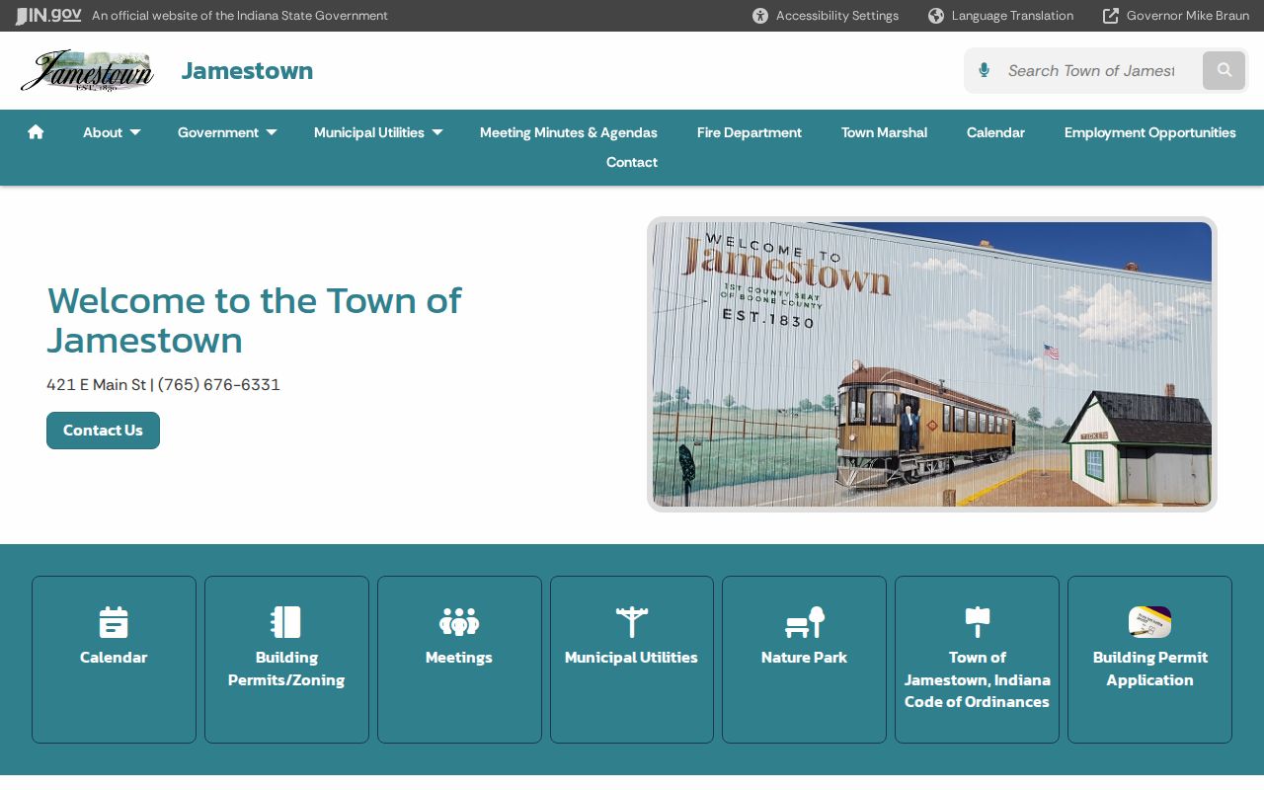The height and width of the screenshot is (790, 1264).
Task: Focus the Search Town of Jamestown field
Action: (x=1091, y=71)
